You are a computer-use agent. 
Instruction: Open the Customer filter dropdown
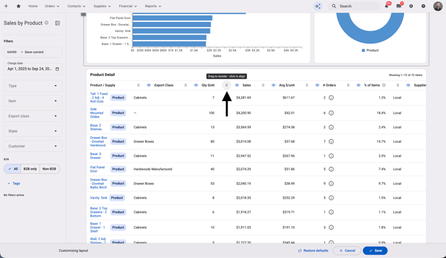point(33,146)
